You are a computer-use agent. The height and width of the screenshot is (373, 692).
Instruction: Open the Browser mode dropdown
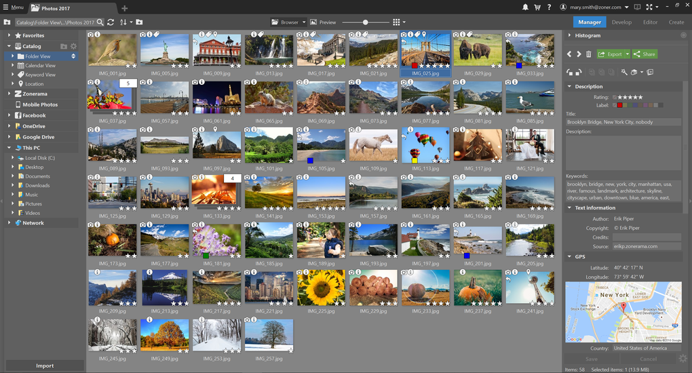304,22
